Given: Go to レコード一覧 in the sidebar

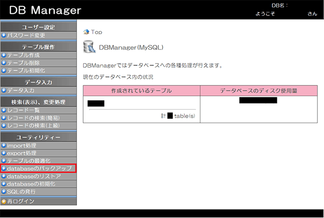Looking at the screenshot, I should (23, 110).
